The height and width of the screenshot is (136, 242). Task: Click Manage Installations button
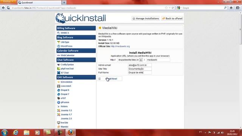(146, 19)
